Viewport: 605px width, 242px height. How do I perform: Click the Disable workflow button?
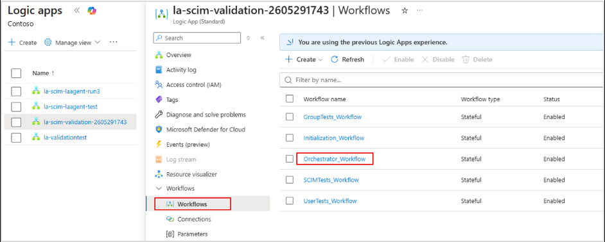pyautogui.click(x=438, y=60)
